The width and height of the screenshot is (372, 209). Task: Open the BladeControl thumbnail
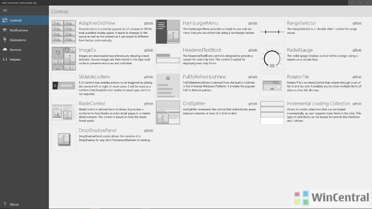pos(64,112)
